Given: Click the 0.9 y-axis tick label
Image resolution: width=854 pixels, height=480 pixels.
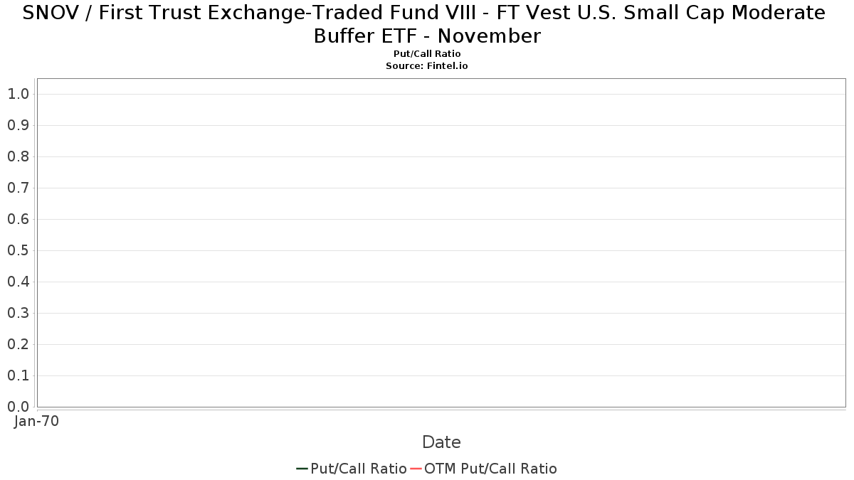Looking at the screenshot, I should [x=18, y=125].
